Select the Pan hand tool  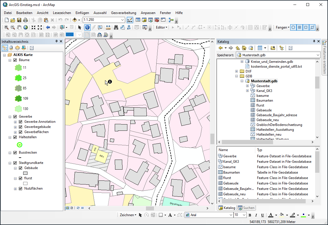coord(19,27)
